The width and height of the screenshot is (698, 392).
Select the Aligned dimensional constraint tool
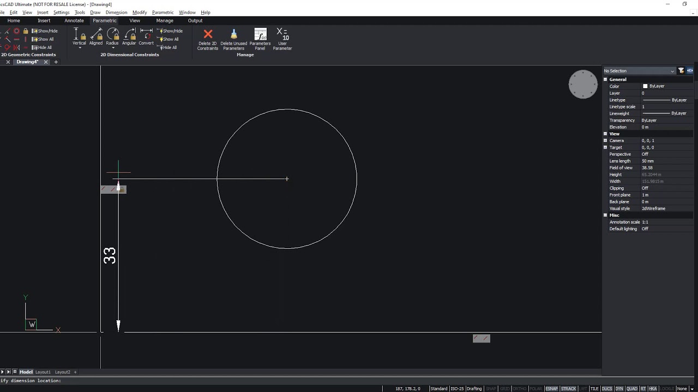tap(96, 36)
